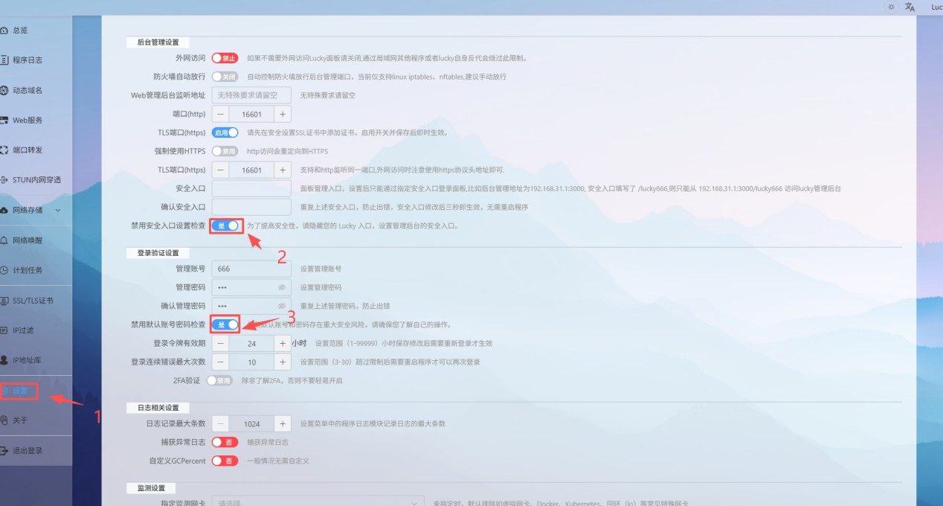This screenshot has height=506, width=943.
Task: Toggle the 外网访问 switch
Action: tap(225, 58)
